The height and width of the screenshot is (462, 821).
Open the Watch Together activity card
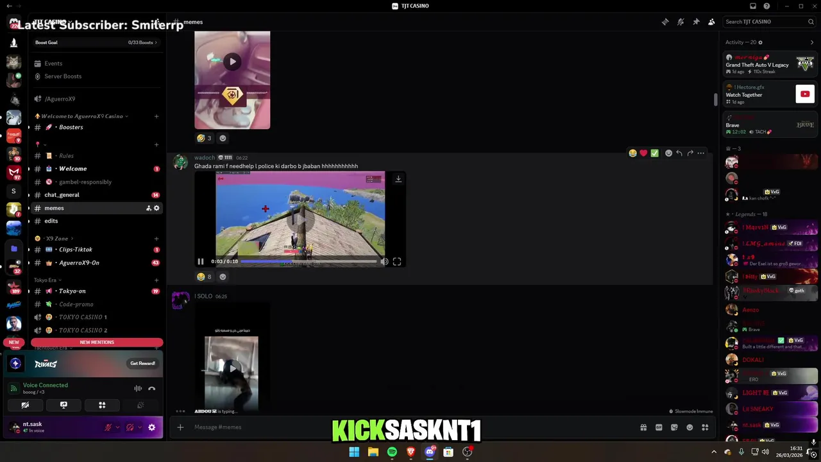[770, 94]
